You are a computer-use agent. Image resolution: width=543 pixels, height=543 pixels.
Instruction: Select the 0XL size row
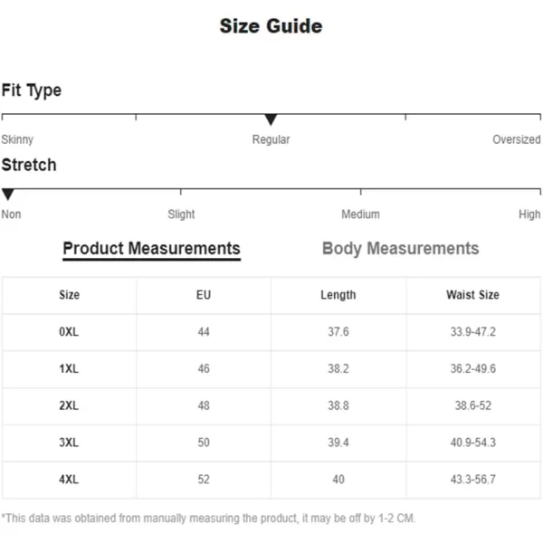tap(271, 332)
